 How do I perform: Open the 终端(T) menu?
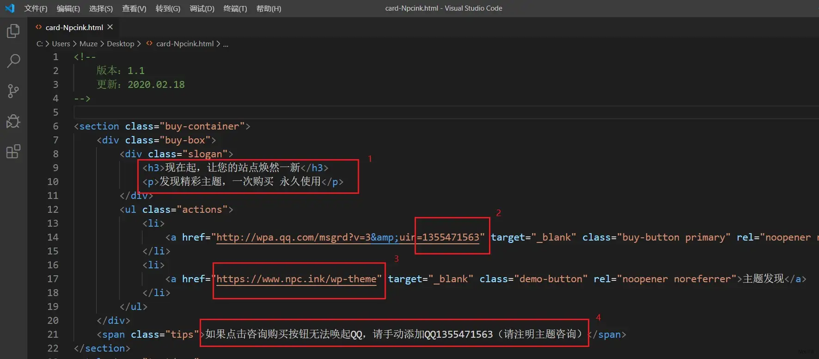(235, 8)
